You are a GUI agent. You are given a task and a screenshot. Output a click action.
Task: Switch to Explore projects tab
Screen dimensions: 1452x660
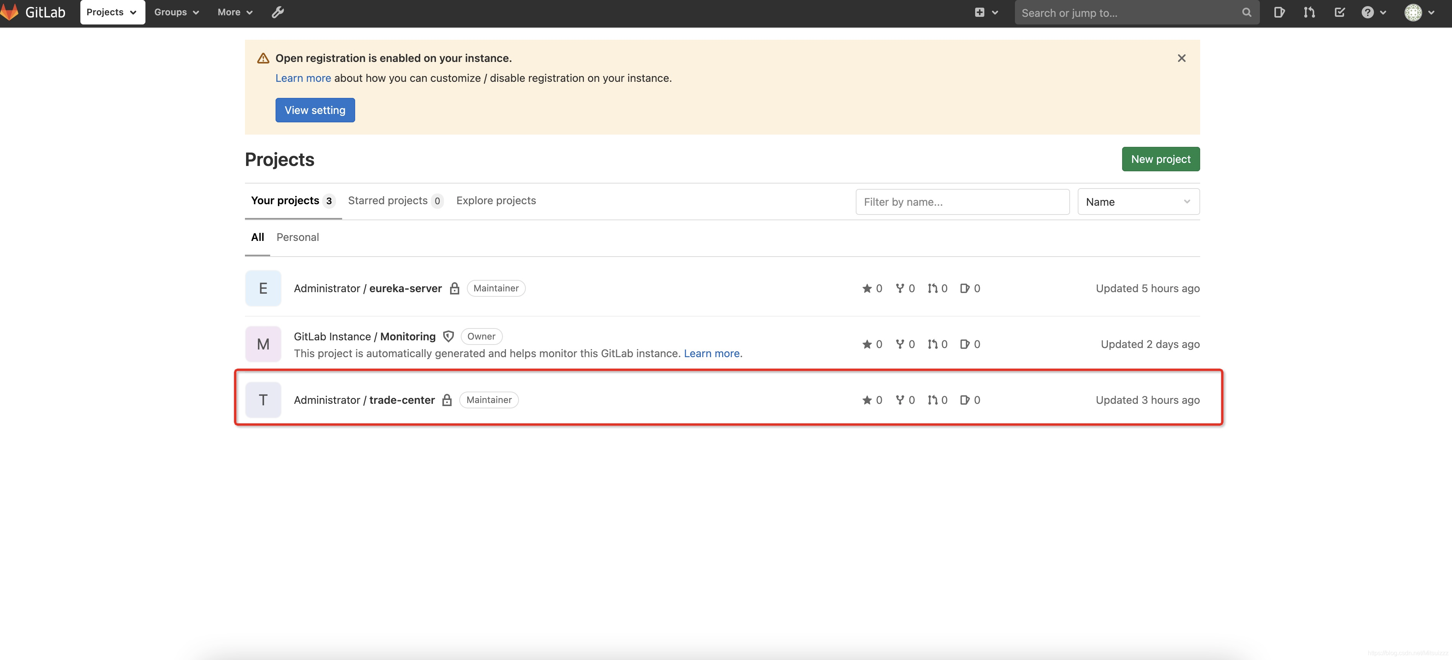click(496, 200)
